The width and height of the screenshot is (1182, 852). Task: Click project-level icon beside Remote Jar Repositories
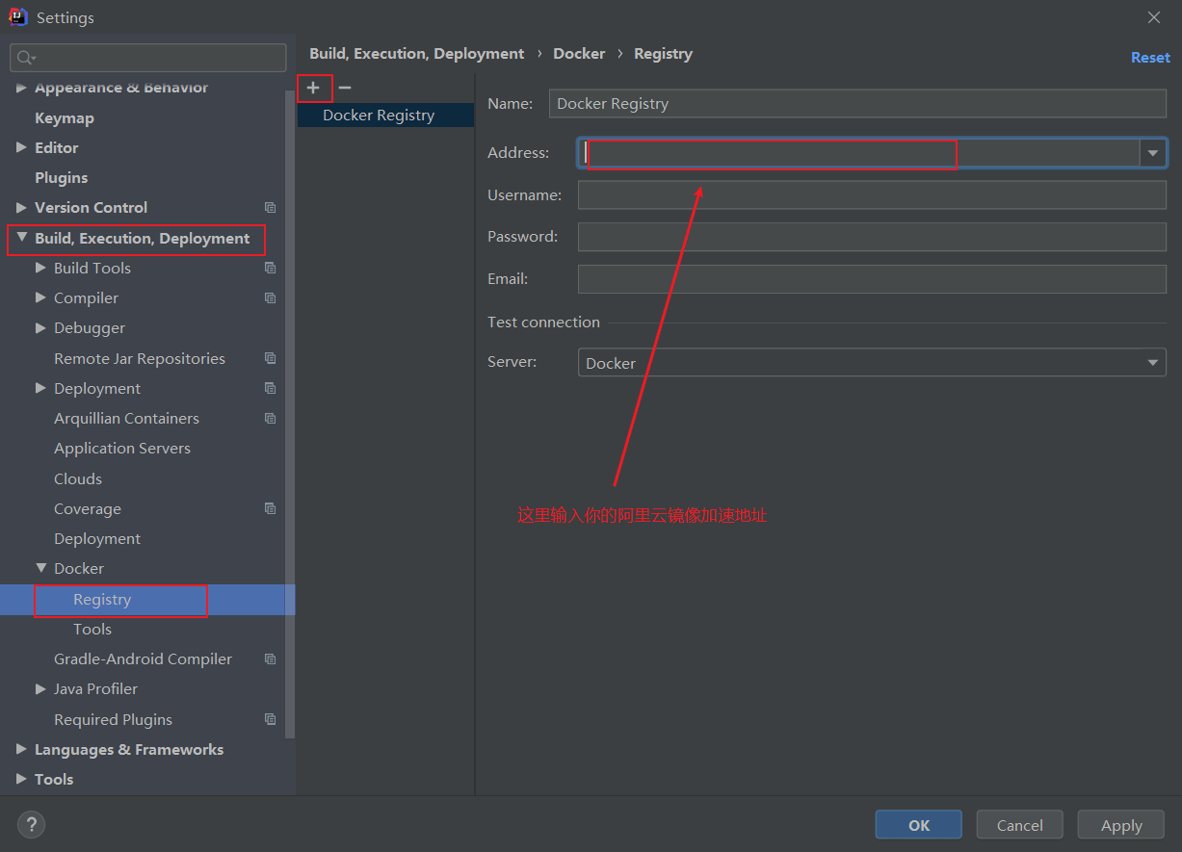click(270, 358)
